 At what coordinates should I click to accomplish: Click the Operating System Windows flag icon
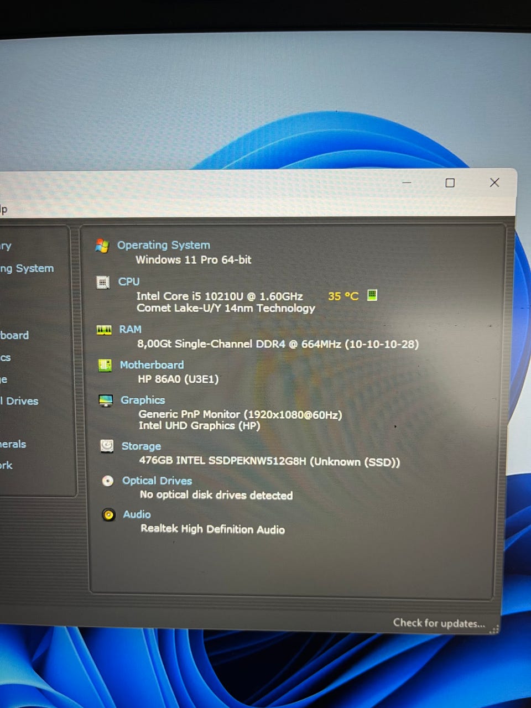(x=102, y=246)
